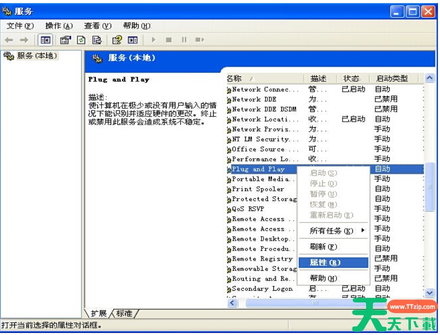Switch to the 标准 tab
This screenshot has width=440, height=335.
coord(124,313)
